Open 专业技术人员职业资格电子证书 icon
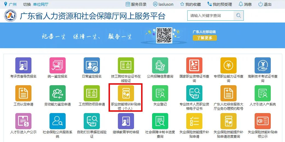 click(194, 93)
